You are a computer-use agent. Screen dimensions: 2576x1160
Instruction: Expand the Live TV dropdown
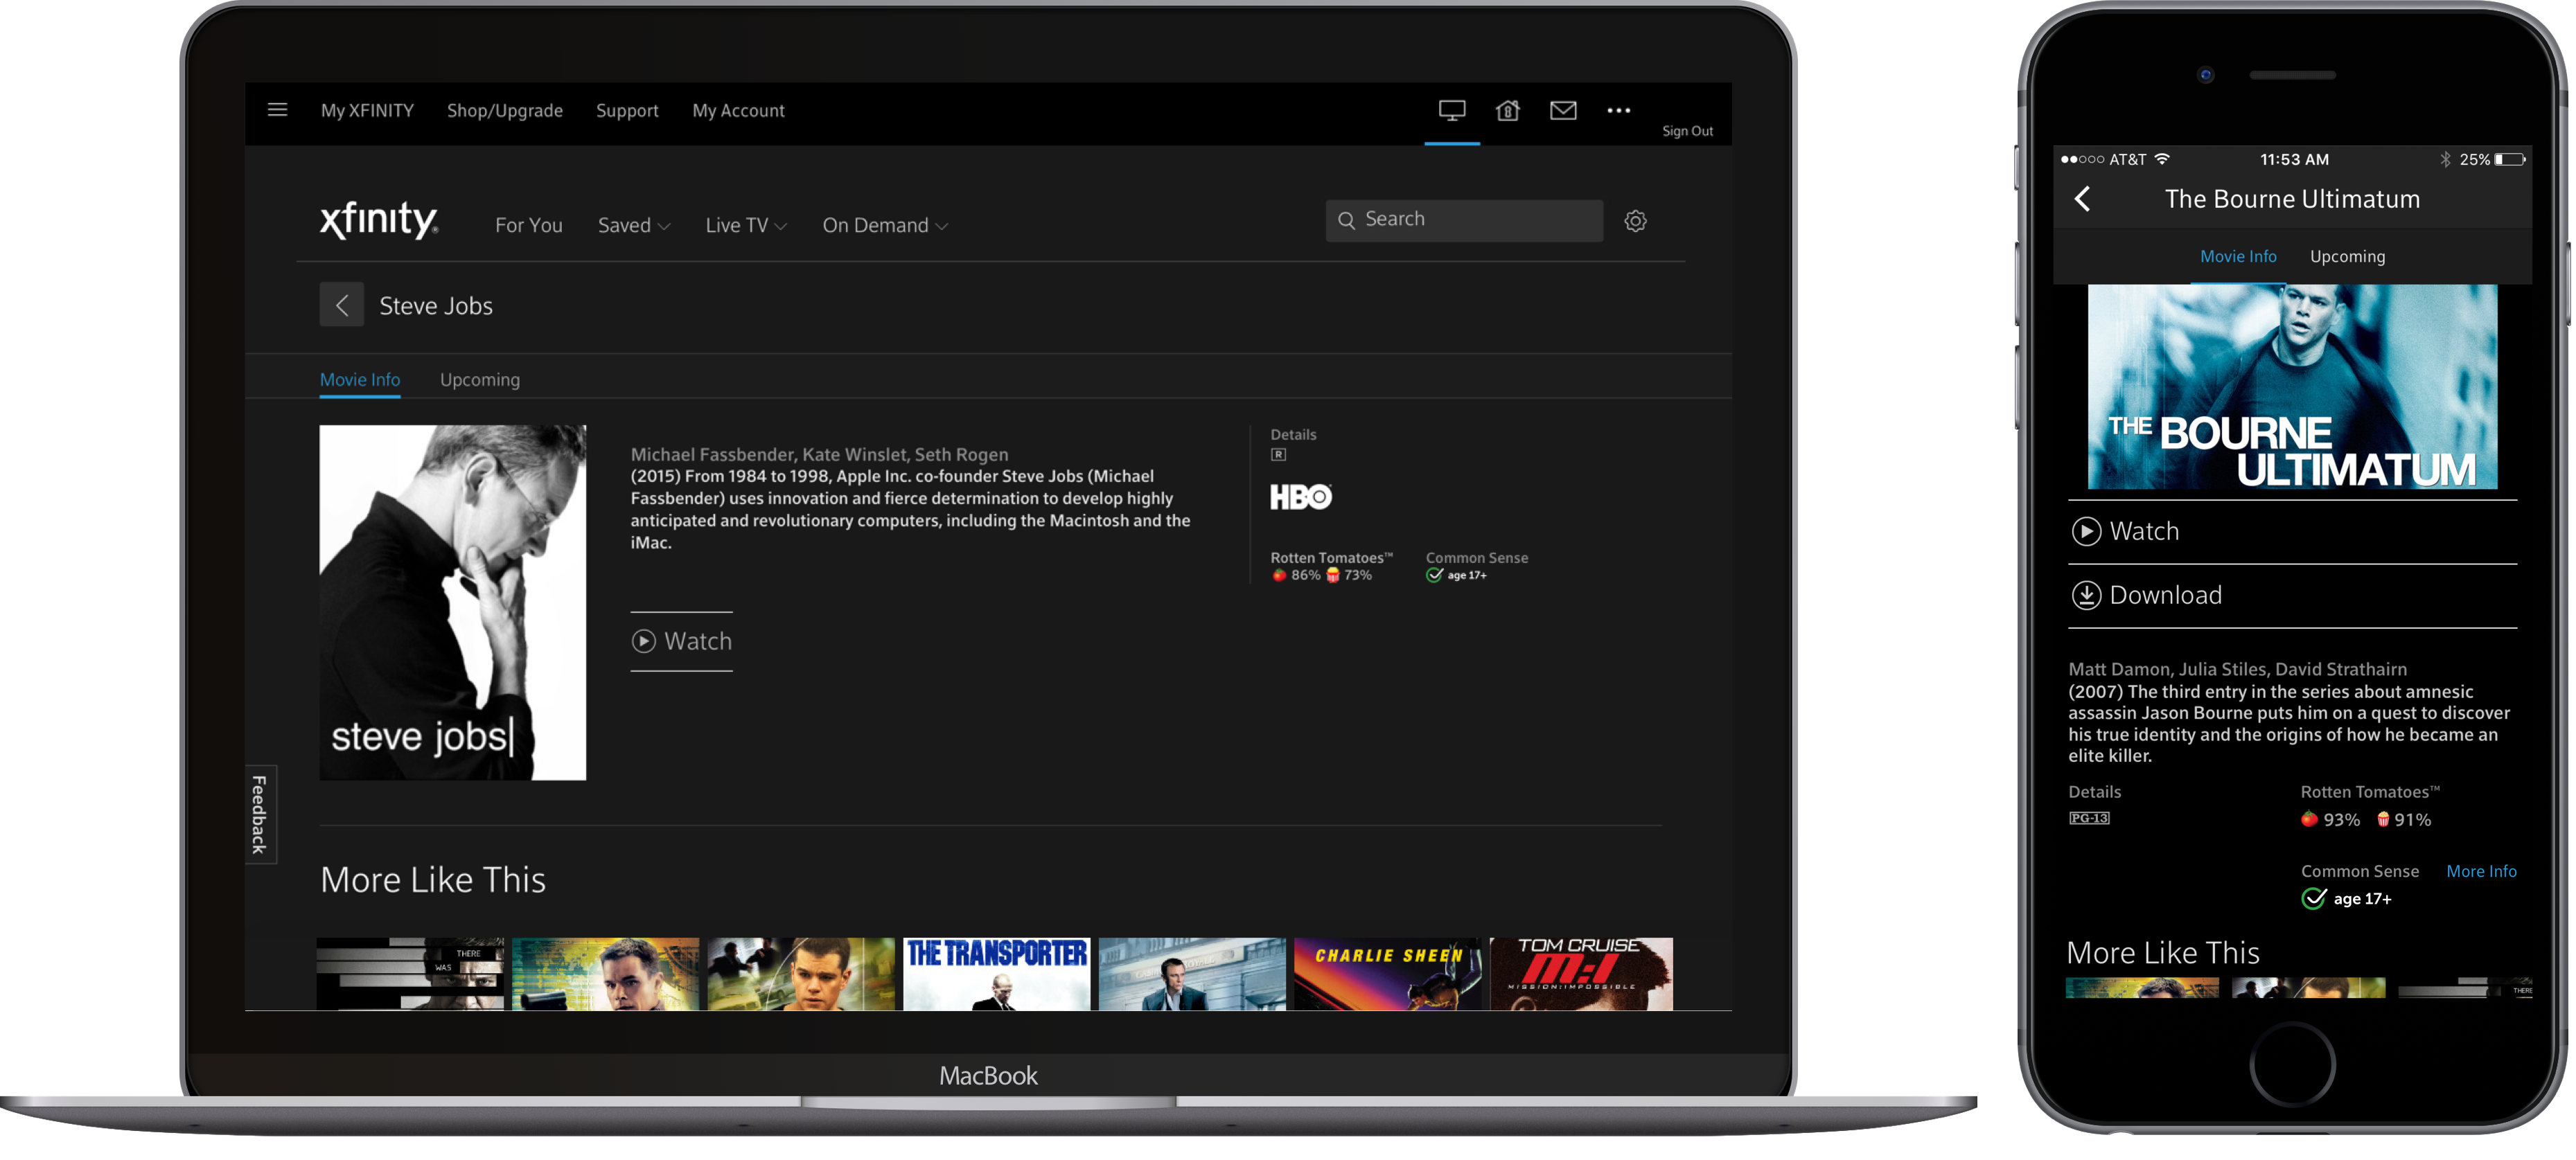click(746, 225)
